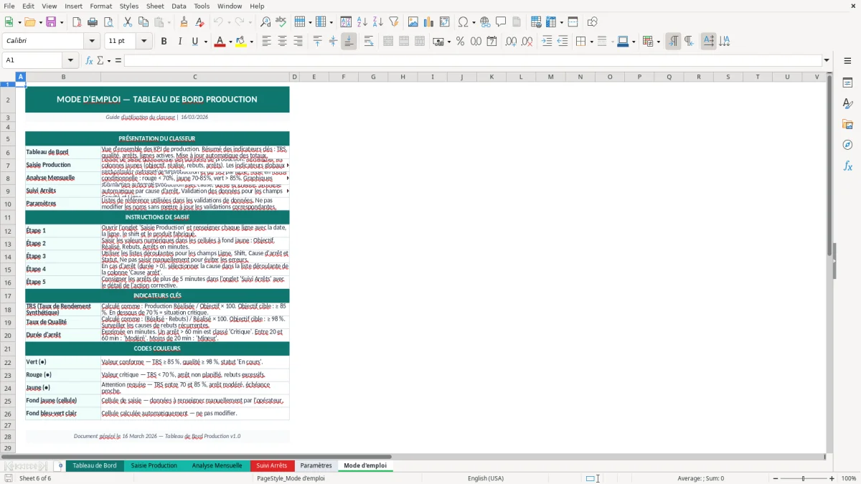Open Print Preview from the toolbar
861x484 pixels.
(x=108, y=22)
